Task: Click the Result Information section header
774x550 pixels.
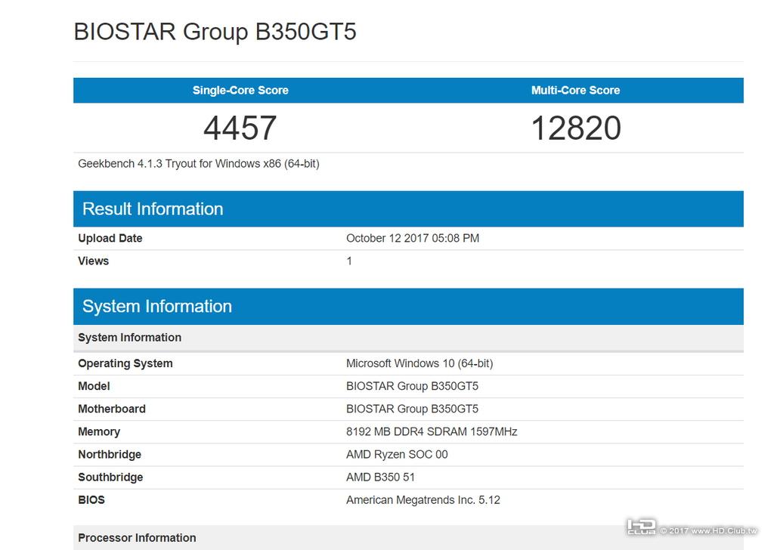Action: pos(408,209)
